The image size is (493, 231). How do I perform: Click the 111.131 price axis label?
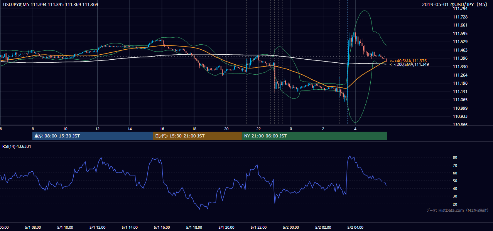tap(460, 92)
